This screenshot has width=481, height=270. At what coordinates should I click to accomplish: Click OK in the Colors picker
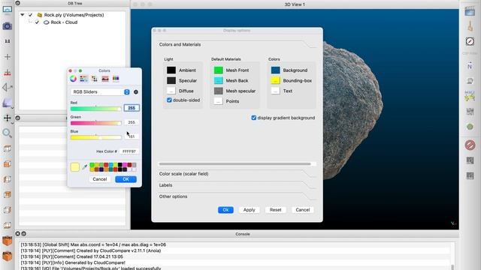click(x=126, y=179)
